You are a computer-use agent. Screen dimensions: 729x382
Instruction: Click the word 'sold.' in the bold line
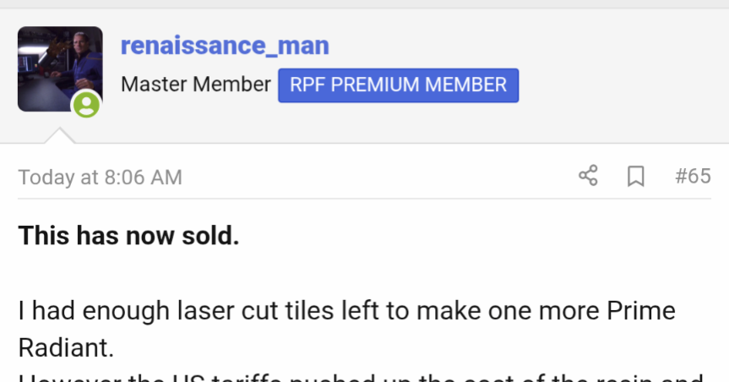coord(210,236)
